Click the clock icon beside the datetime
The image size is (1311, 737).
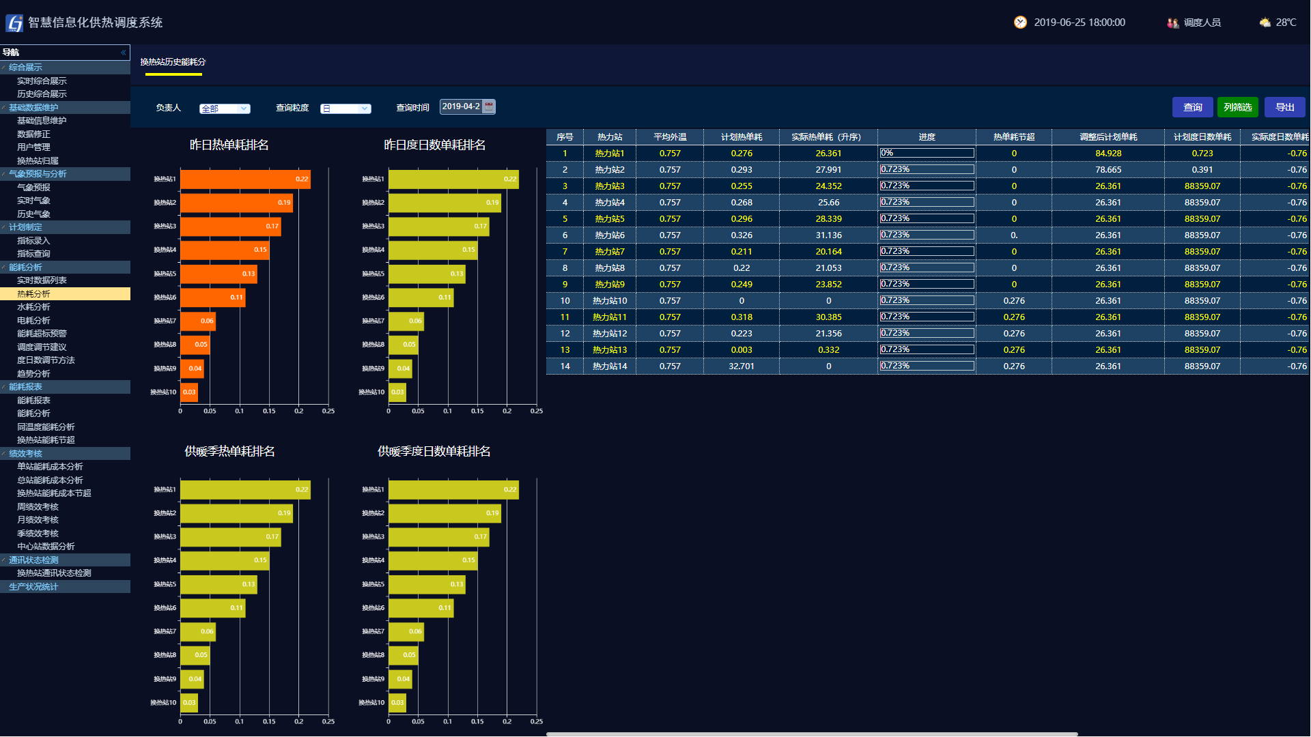[1020, 23]
